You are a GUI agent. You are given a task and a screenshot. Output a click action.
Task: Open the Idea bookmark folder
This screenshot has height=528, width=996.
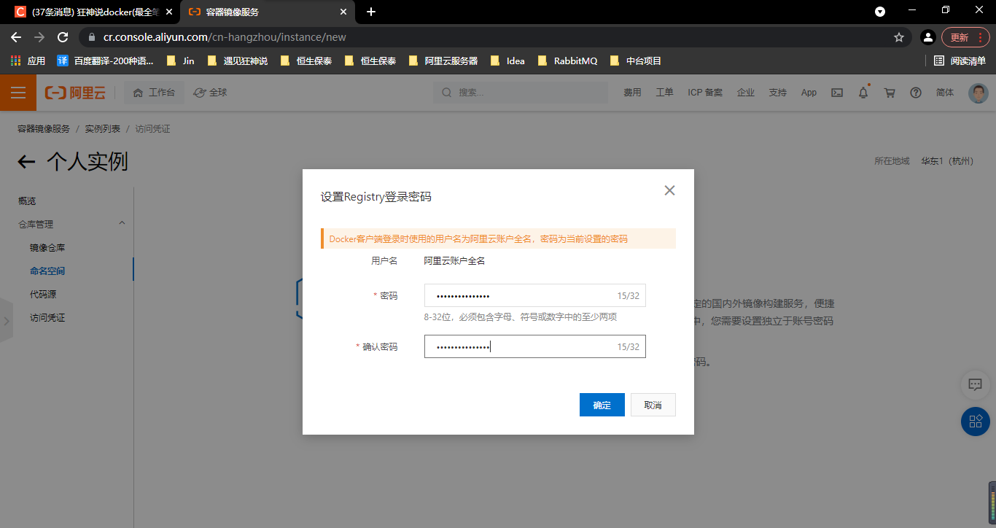coord(507,61)
